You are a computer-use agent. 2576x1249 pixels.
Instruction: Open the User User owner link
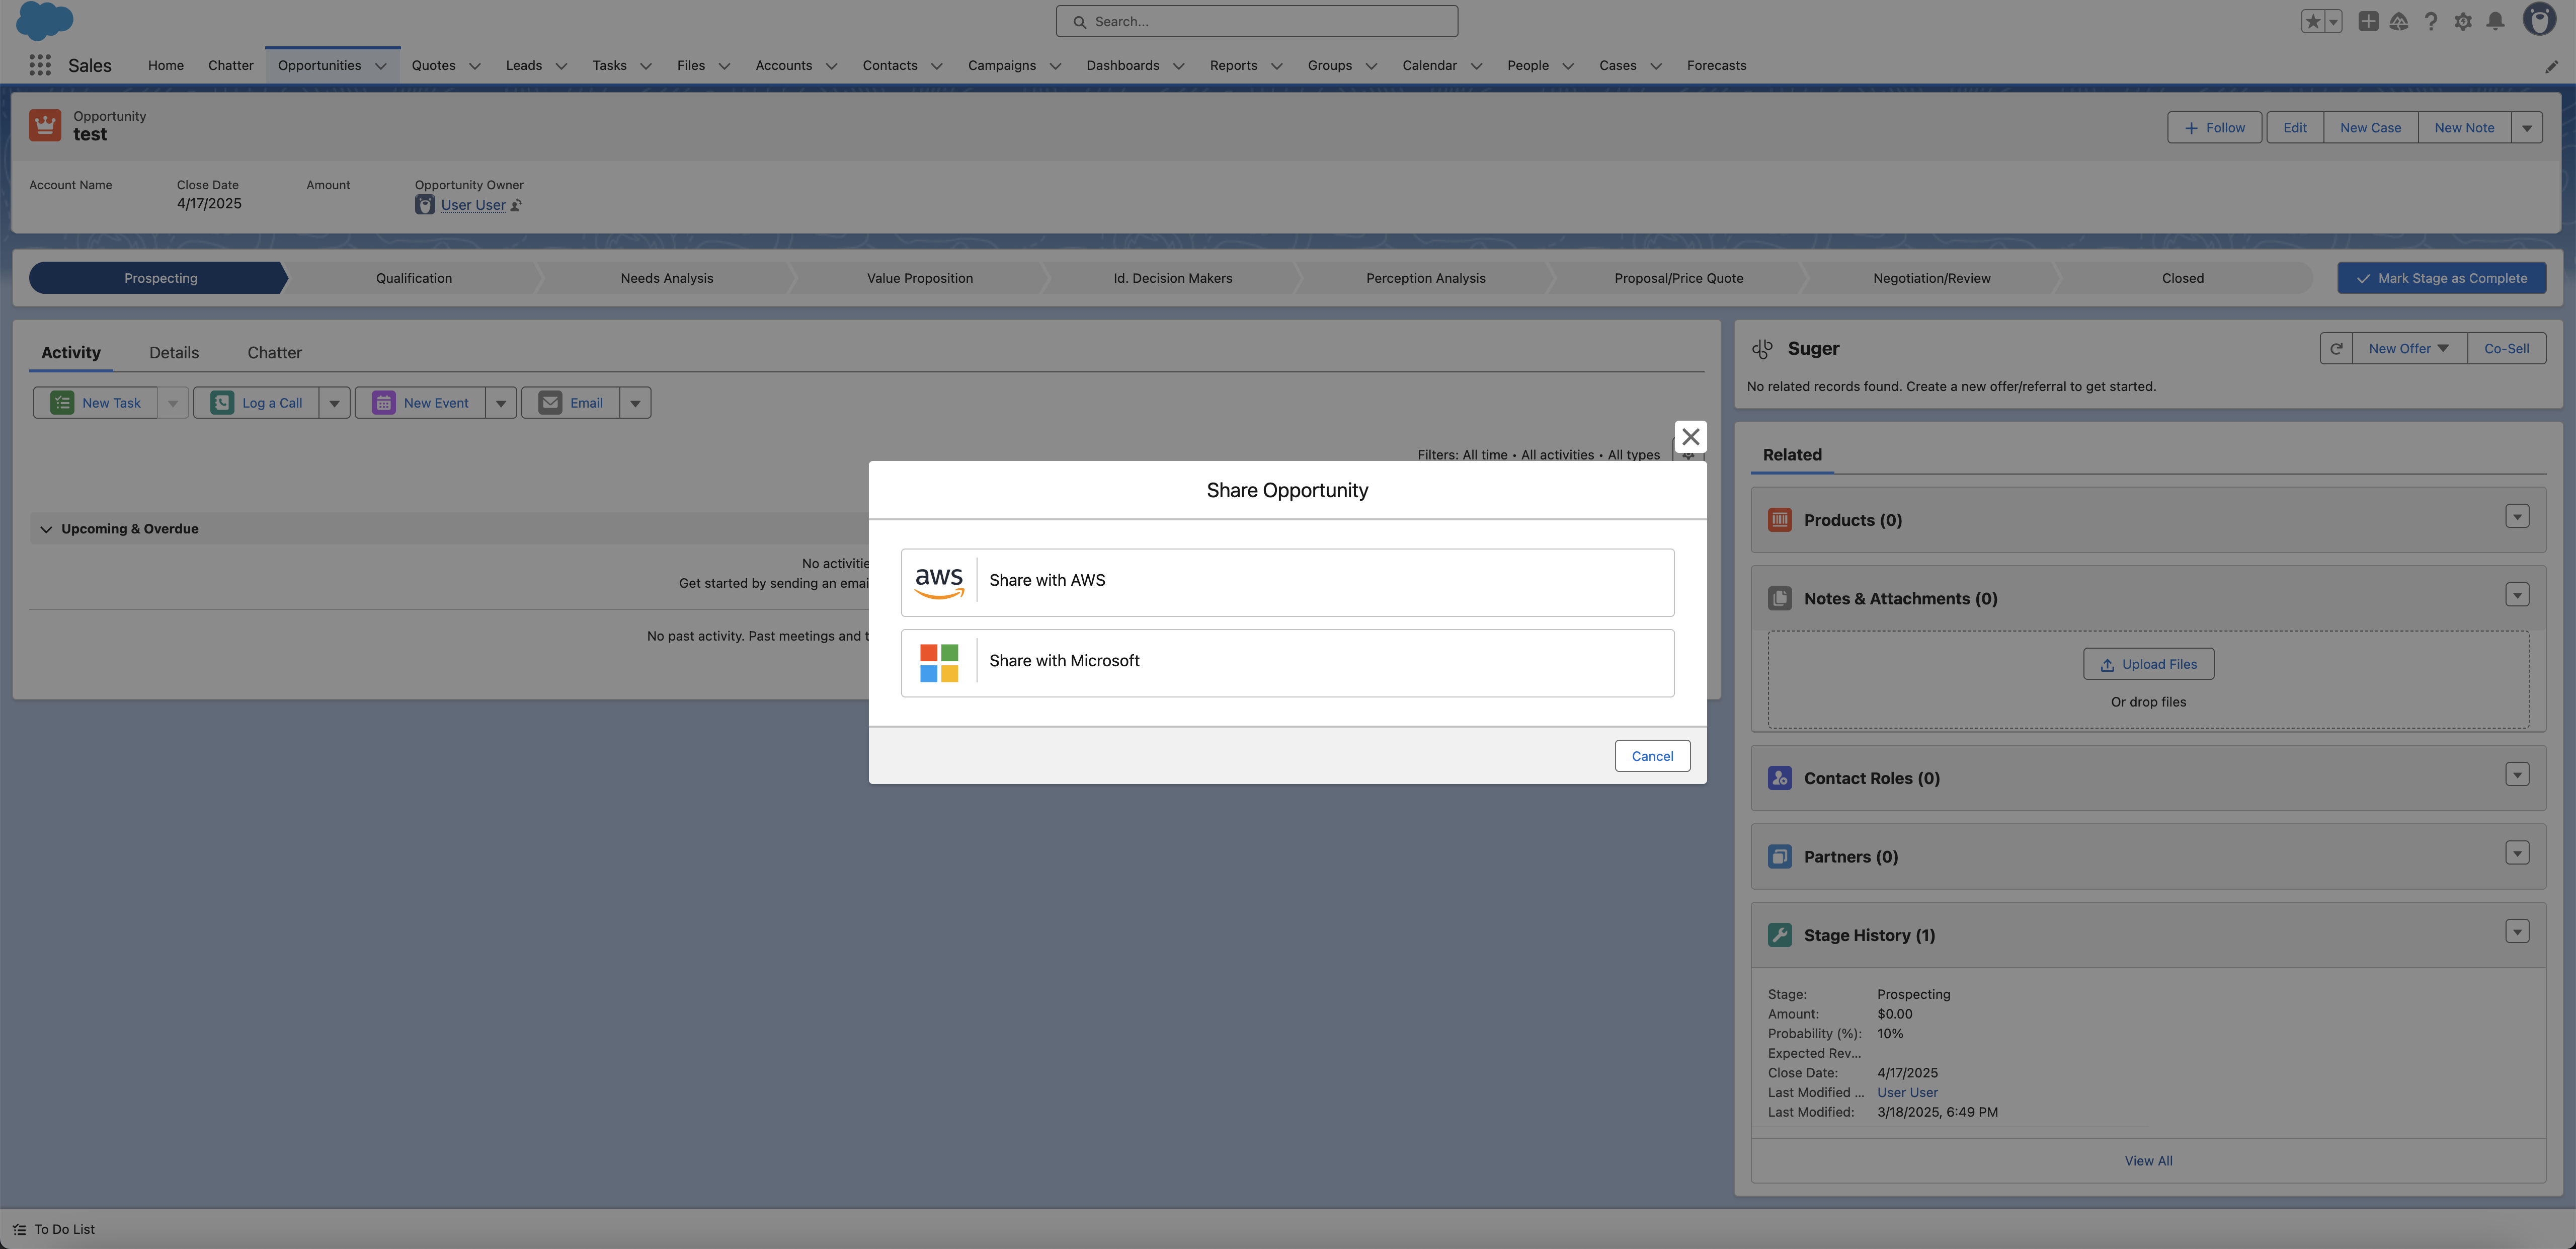pos(473,205)
